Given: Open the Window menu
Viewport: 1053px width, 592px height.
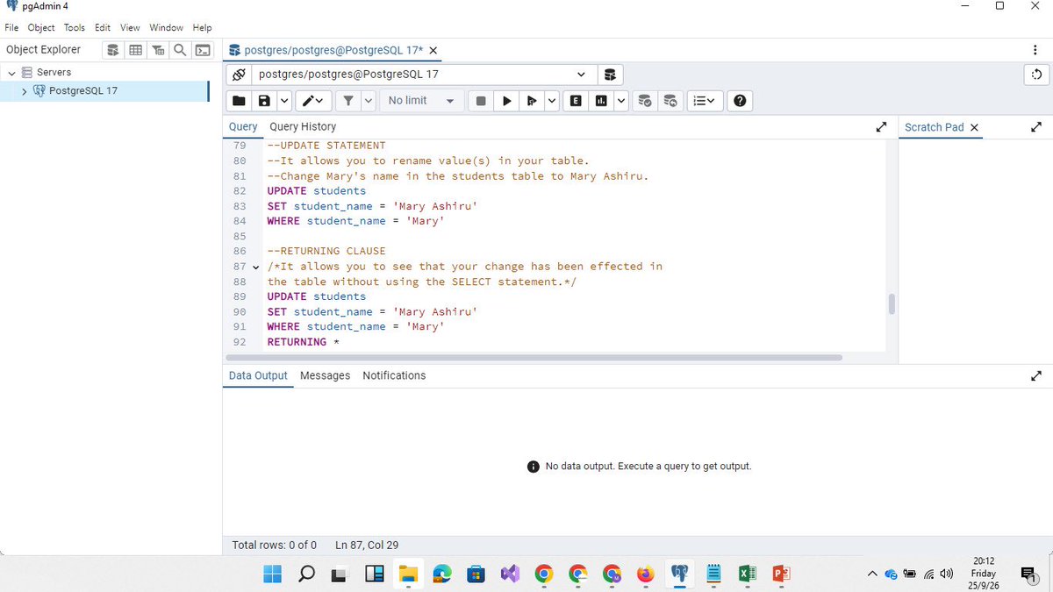Looking at the screenshot, I should point(167,28).
